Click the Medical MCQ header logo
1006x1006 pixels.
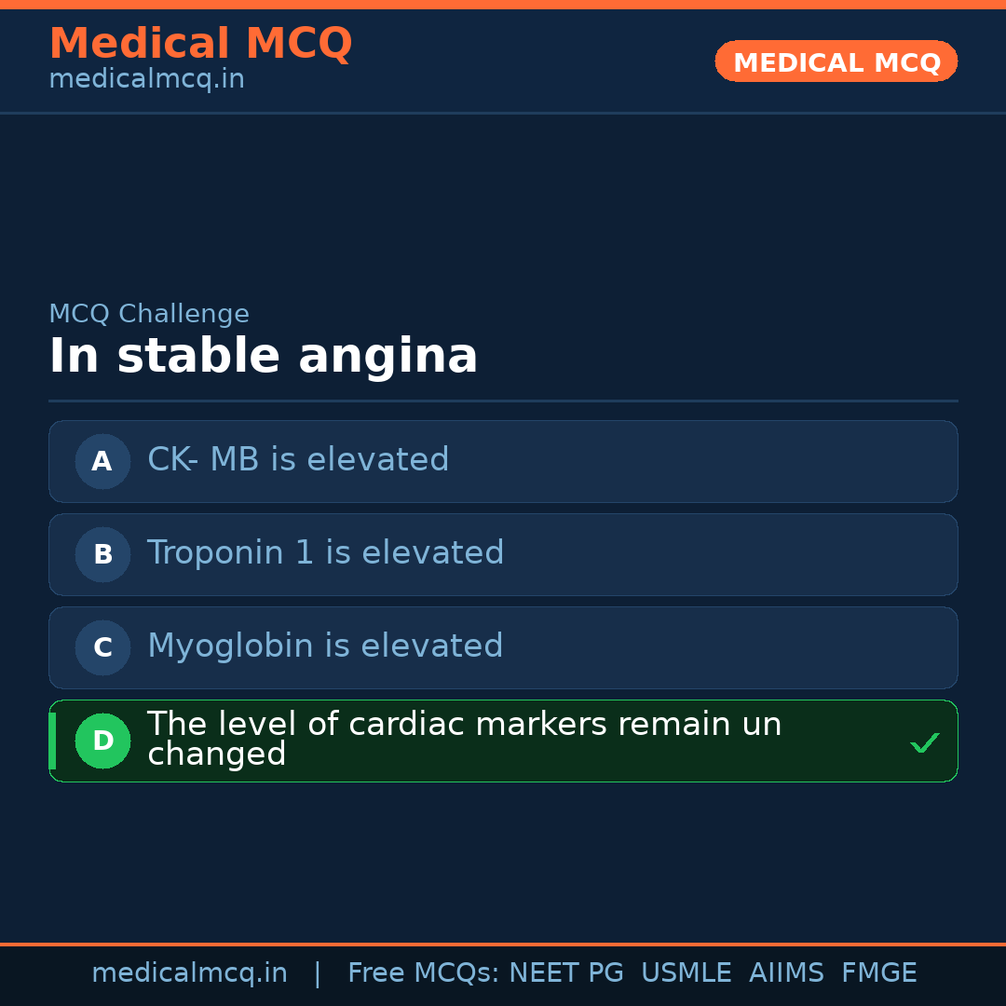pyautogui.click(x=200, y=43)
